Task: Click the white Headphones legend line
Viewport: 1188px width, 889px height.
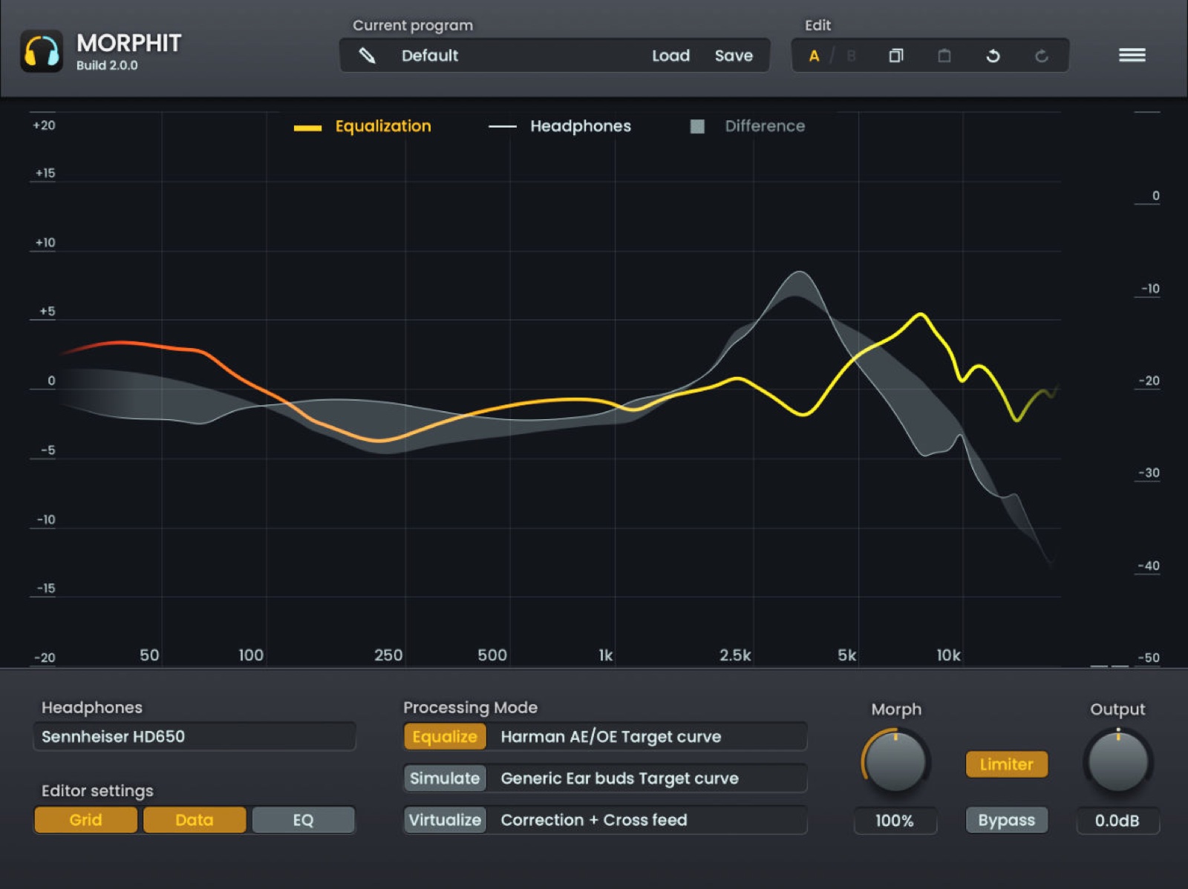Action: pos(502,127)
